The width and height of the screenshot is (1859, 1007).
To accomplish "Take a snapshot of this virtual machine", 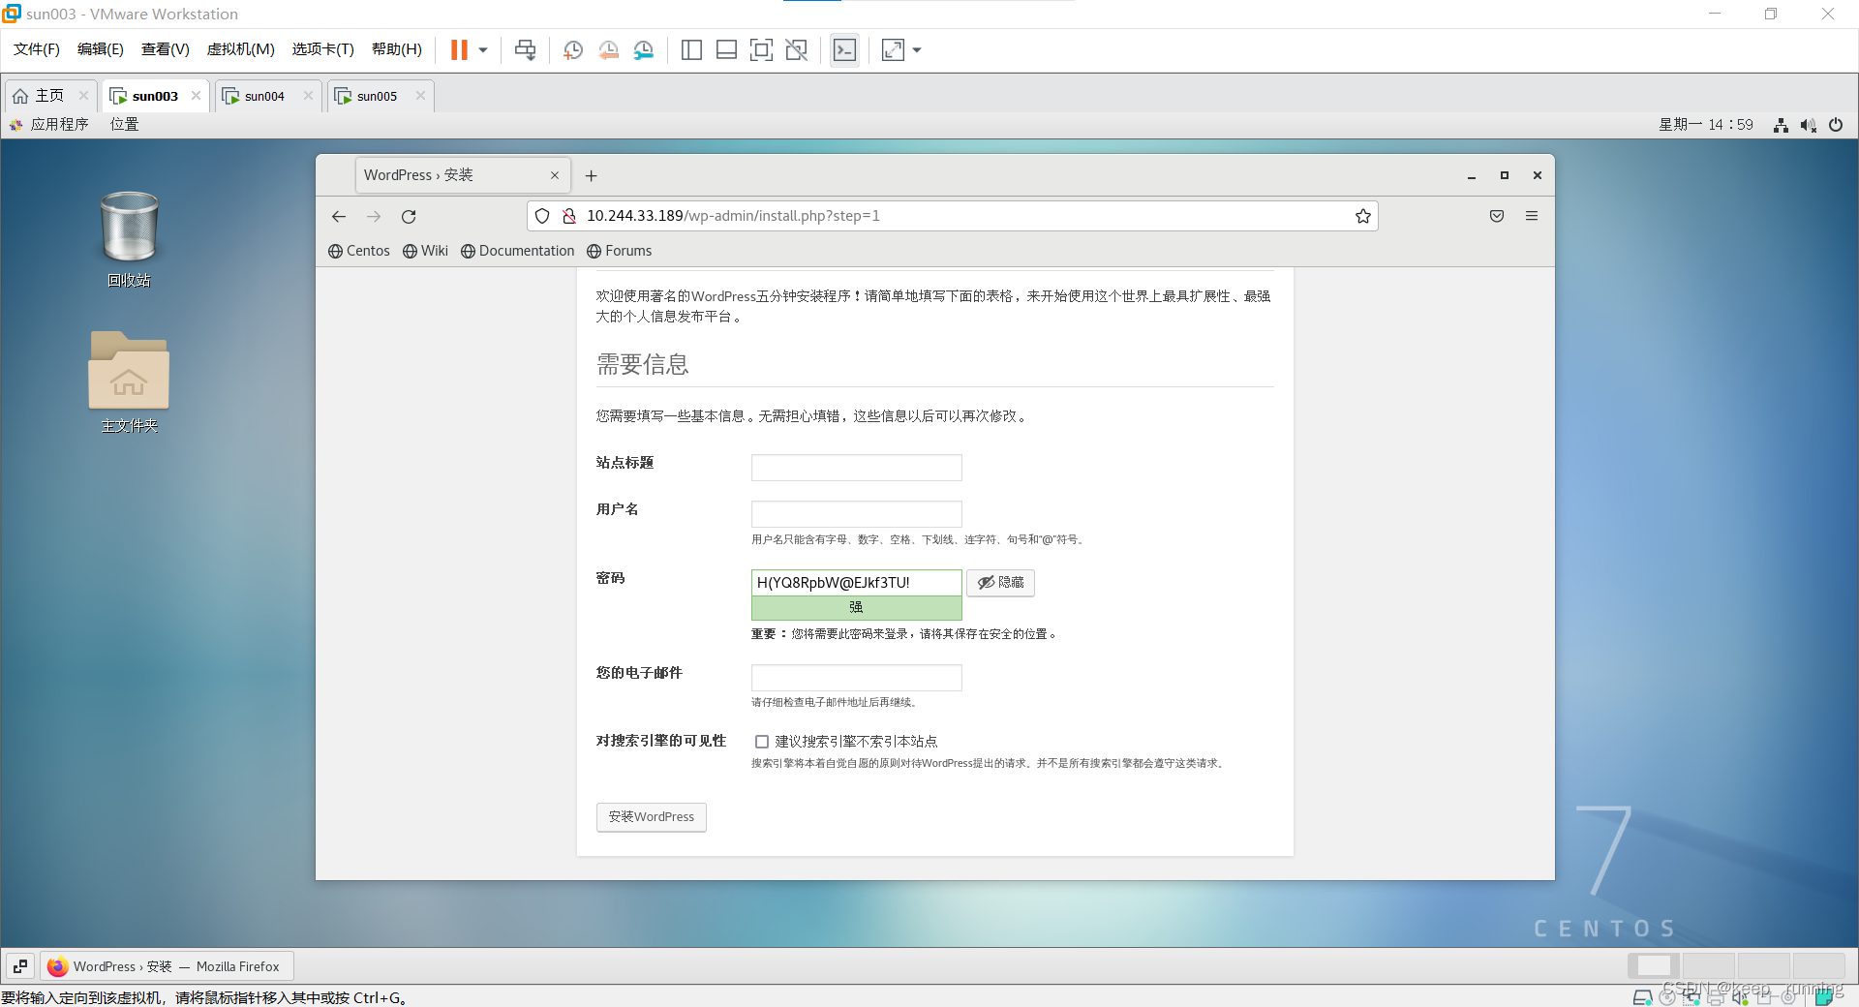I will (x=573, y=49).
